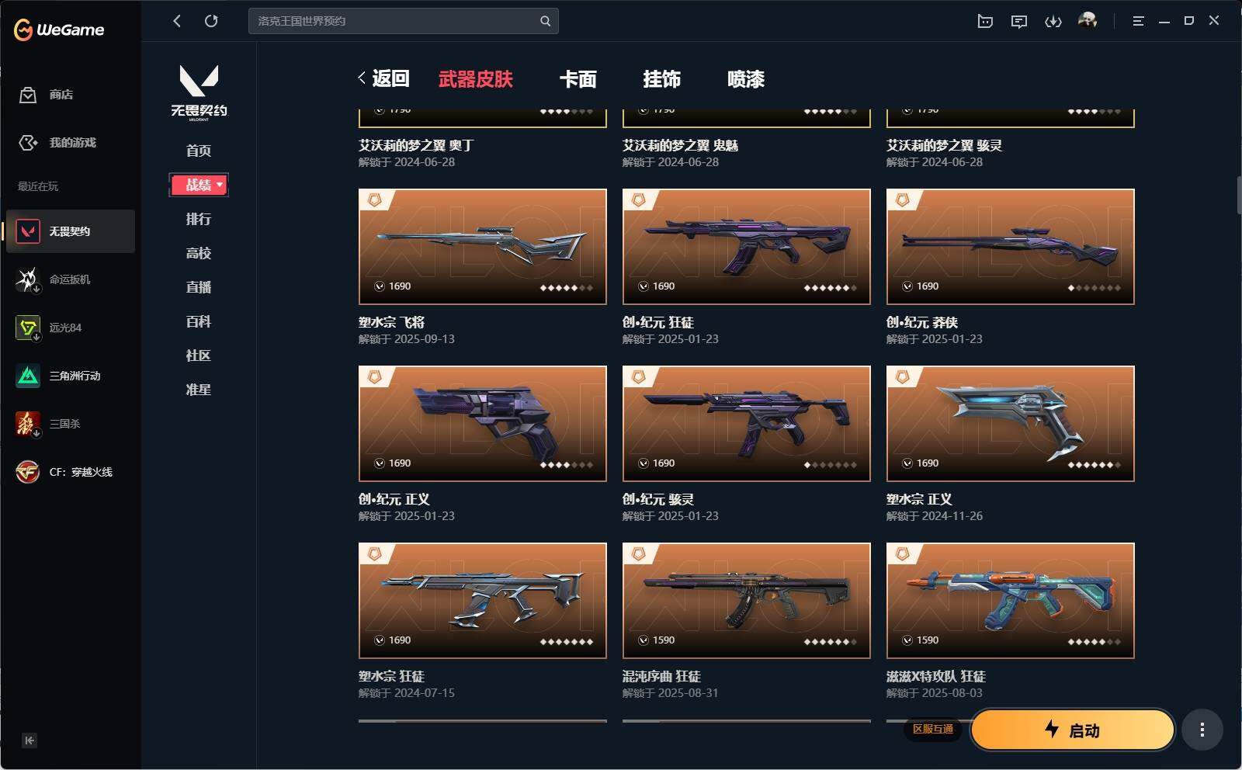Screen dimensions: 1242x770
Task: Open the three-dot more options button
Action: (x=1202, y=730)
